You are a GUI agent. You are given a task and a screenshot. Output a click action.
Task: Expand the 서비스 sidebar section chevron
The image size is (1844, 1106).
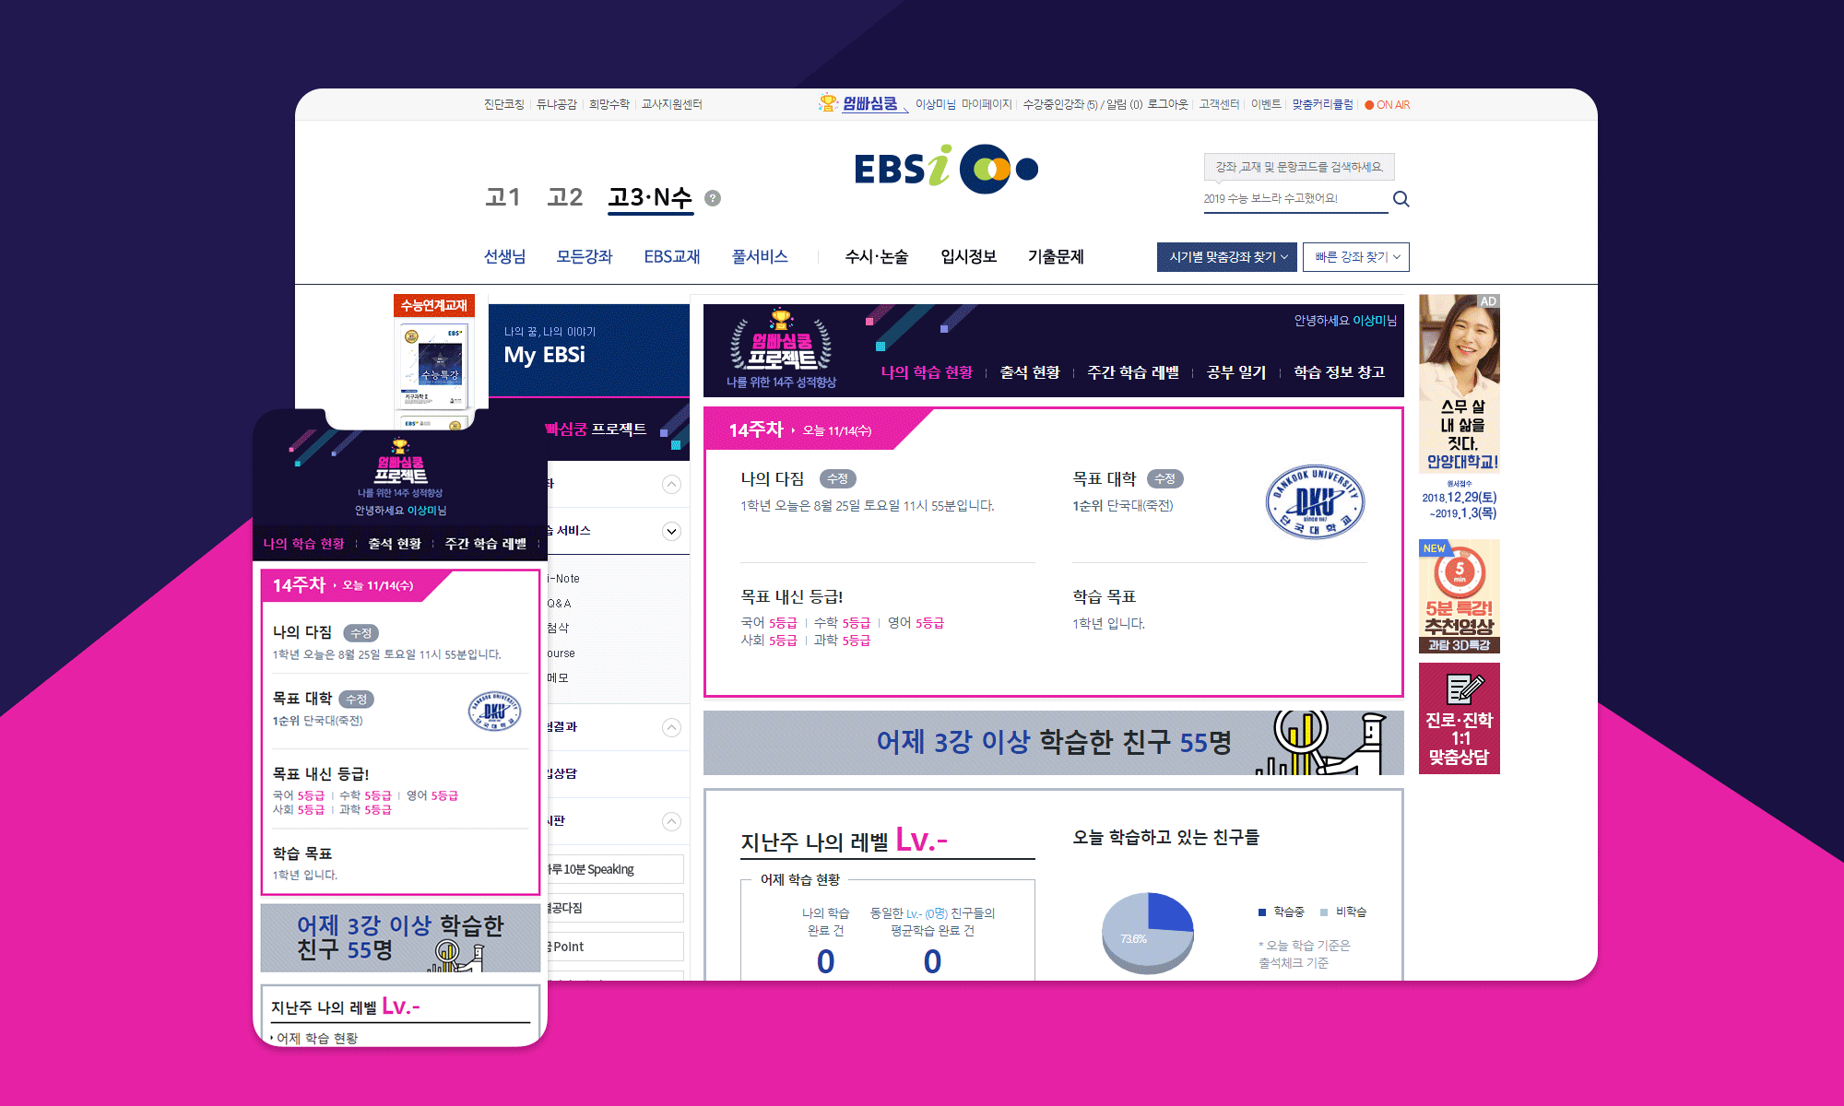click(672, 531)
